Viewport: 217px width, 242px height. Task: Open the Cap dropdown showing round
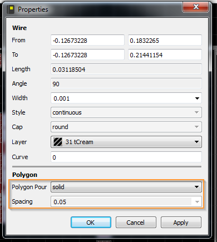(126, 127)
